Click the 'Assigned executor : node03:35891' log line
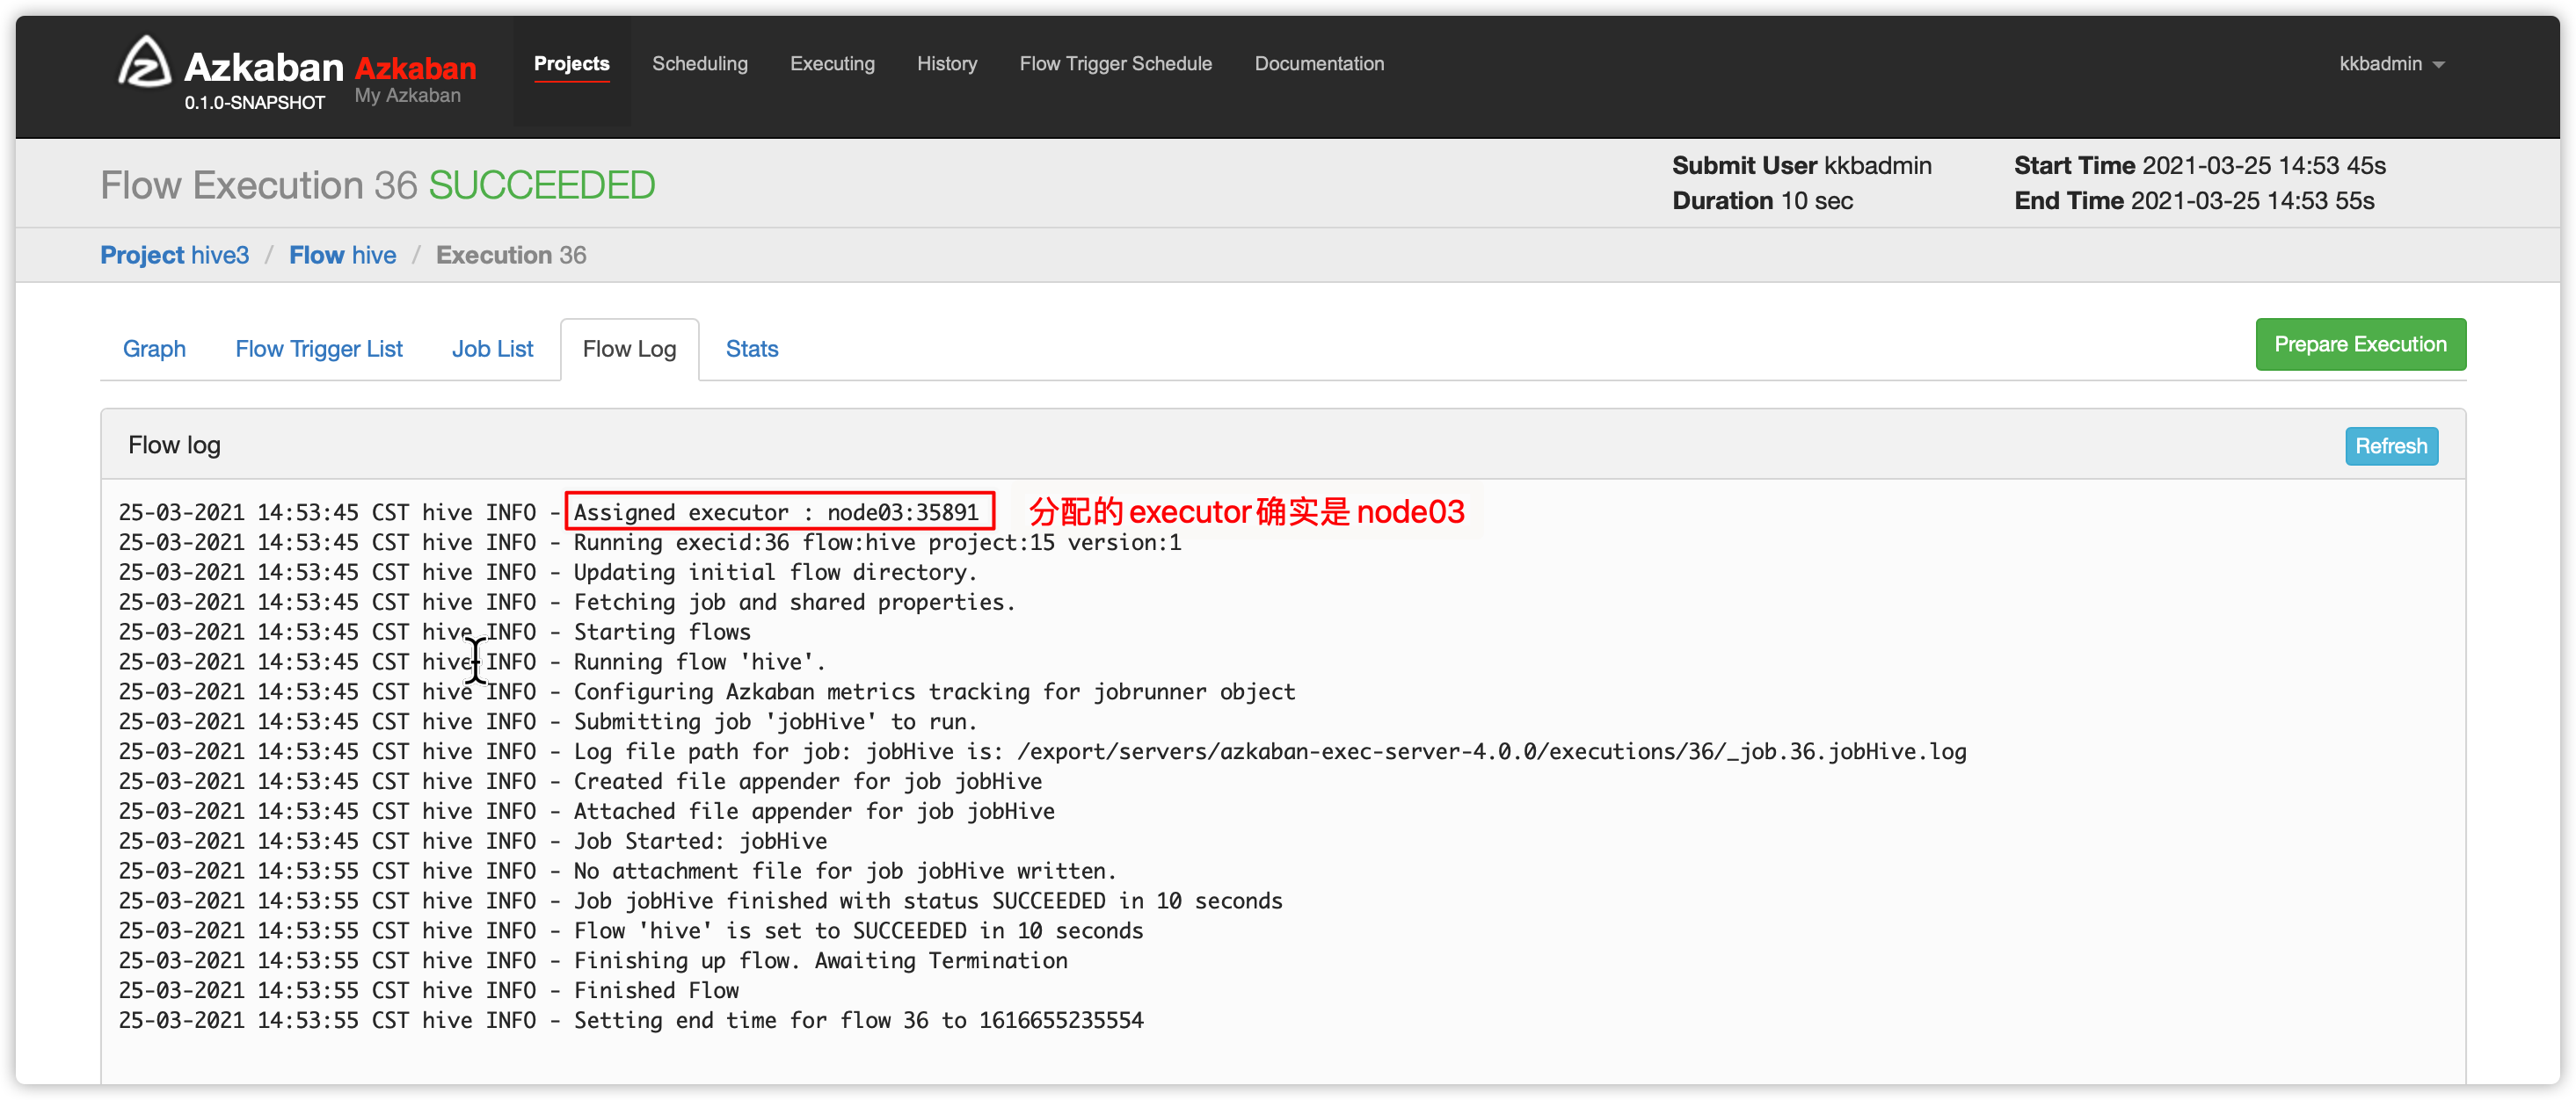The width and height of the screenshot is (2576, 1100). point(548,512)
